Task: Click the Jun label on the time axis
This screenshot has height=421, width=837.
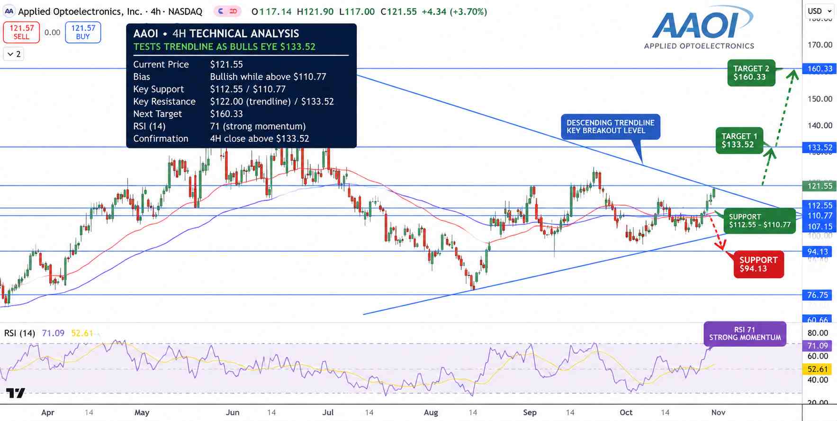Action: pos(233,412)
